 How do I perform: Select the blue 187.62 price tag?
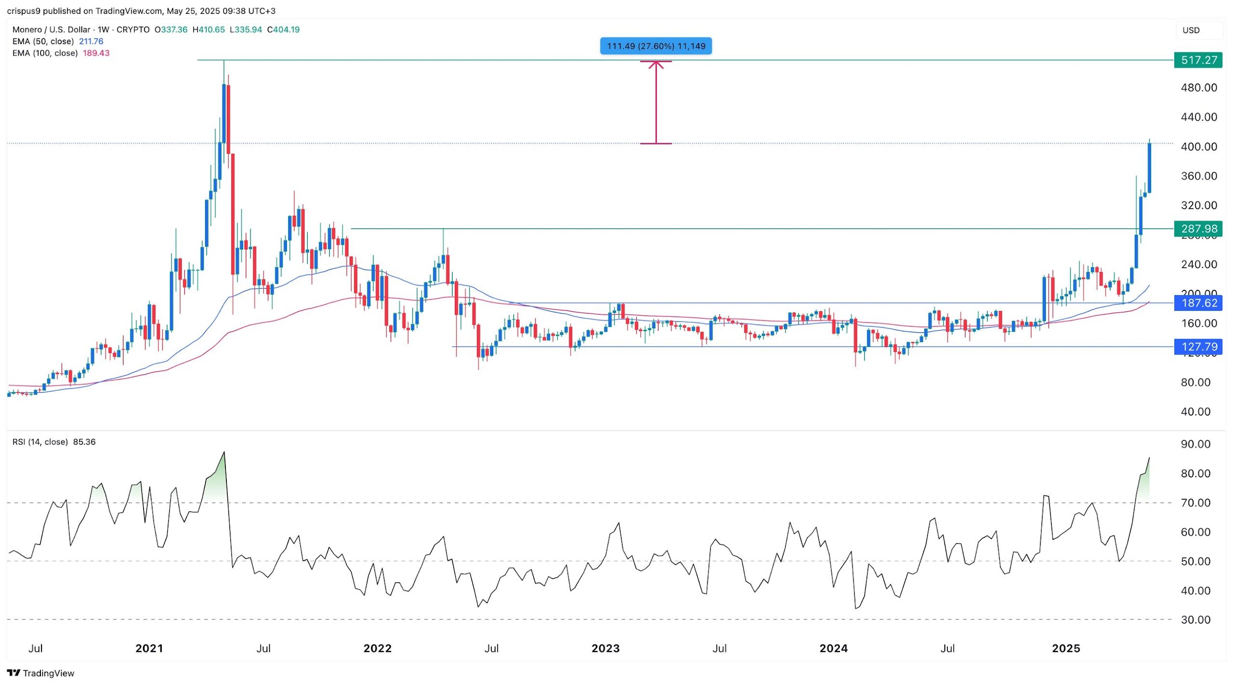coord(1198,303)
